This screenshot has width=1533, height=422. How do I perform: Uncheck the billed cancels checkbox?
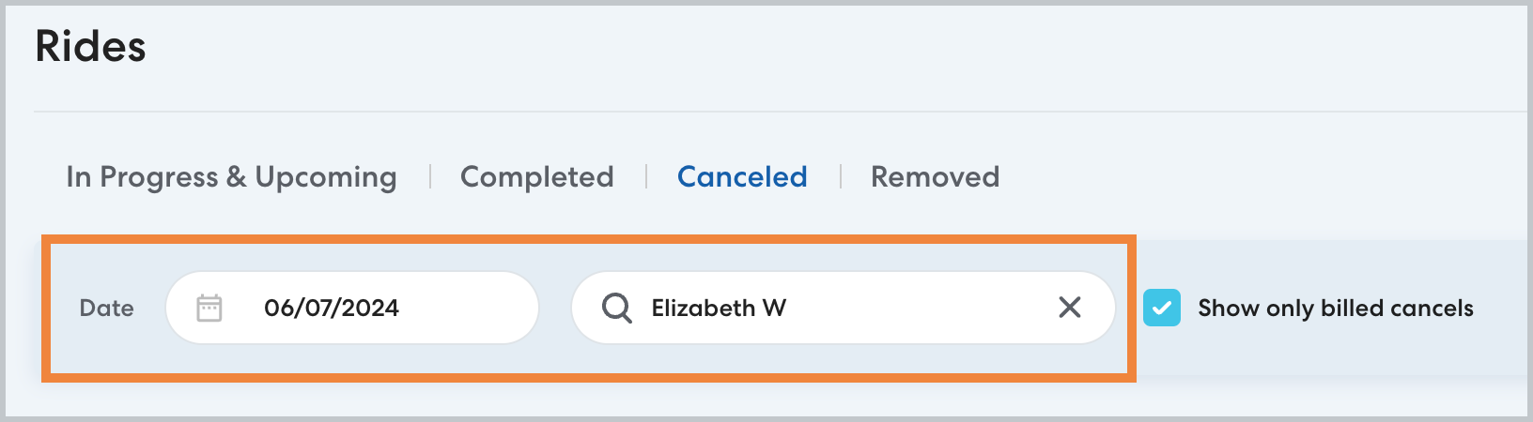click(x=1162, y=308)
